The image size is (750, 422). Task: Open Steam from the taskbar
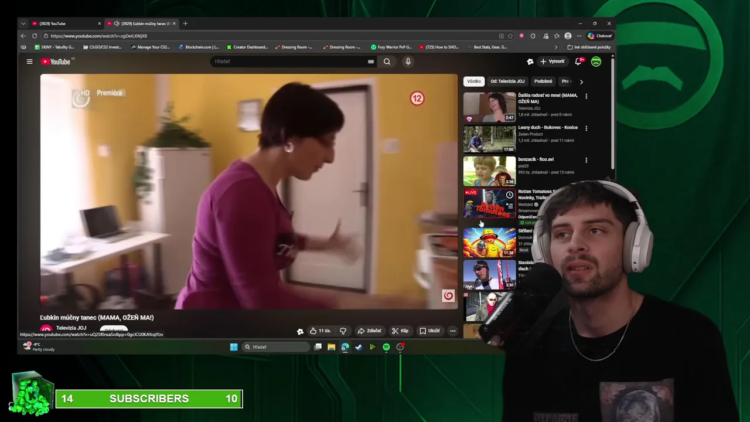coord(359,347)
